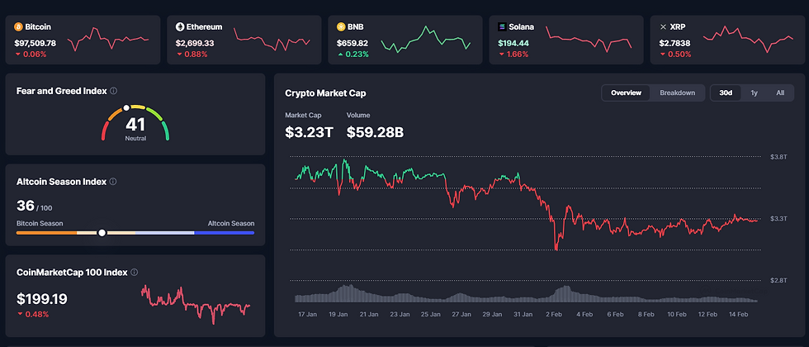Click Market Cap value $3.23T
809x347 pixels.
309,133
